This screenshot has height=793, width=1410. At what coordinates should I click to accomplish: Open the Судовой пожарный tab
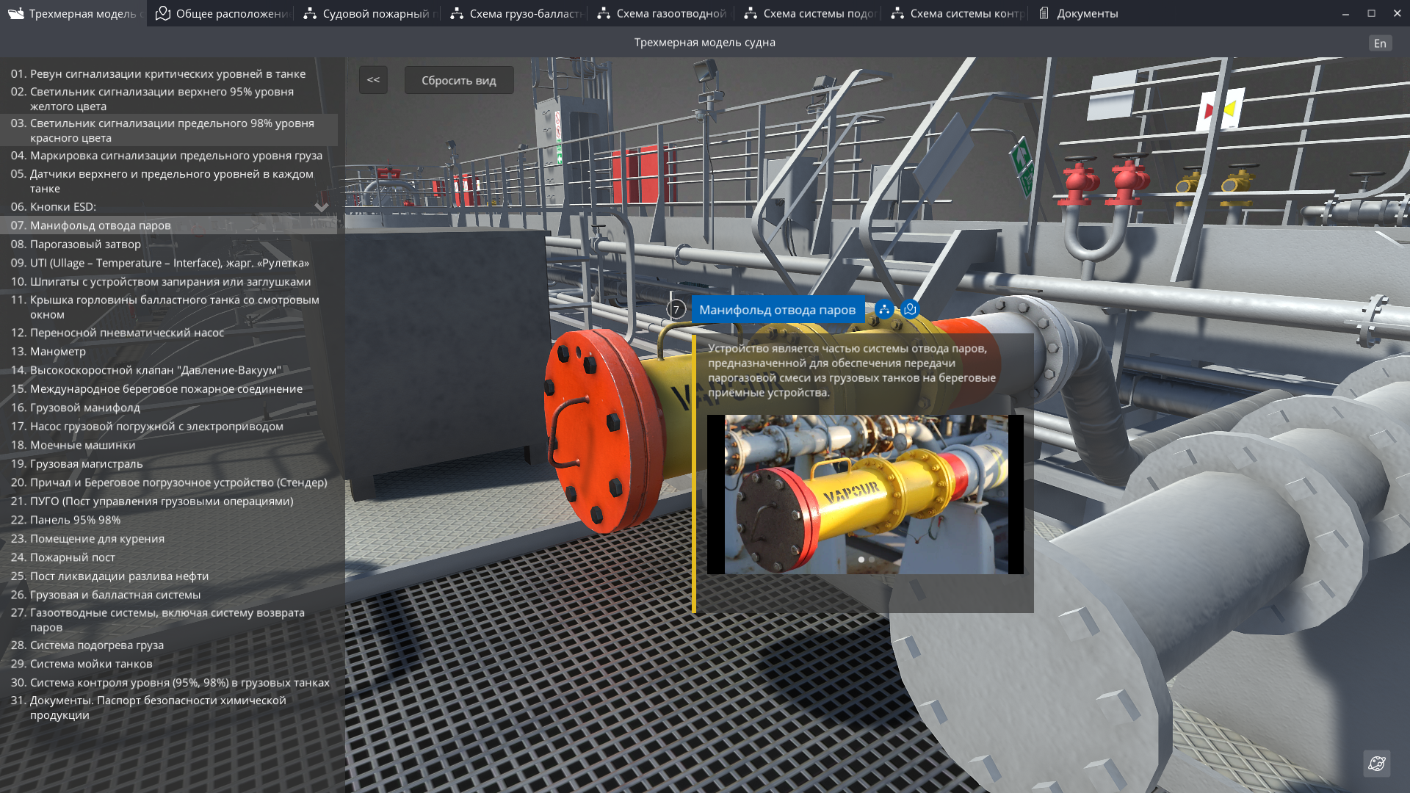[x=367, y=13]
